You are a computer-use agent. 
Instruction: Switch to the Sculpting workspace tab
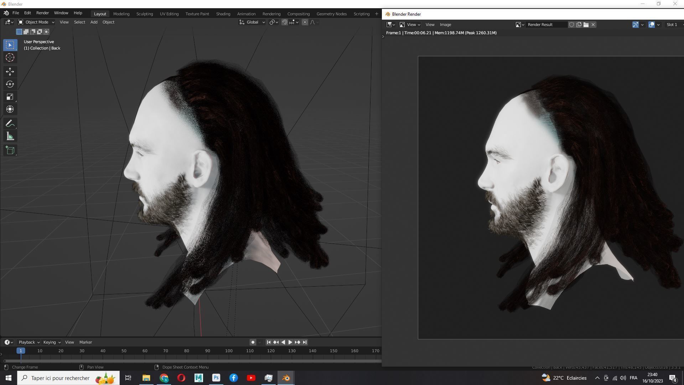[x=145, y=14]
